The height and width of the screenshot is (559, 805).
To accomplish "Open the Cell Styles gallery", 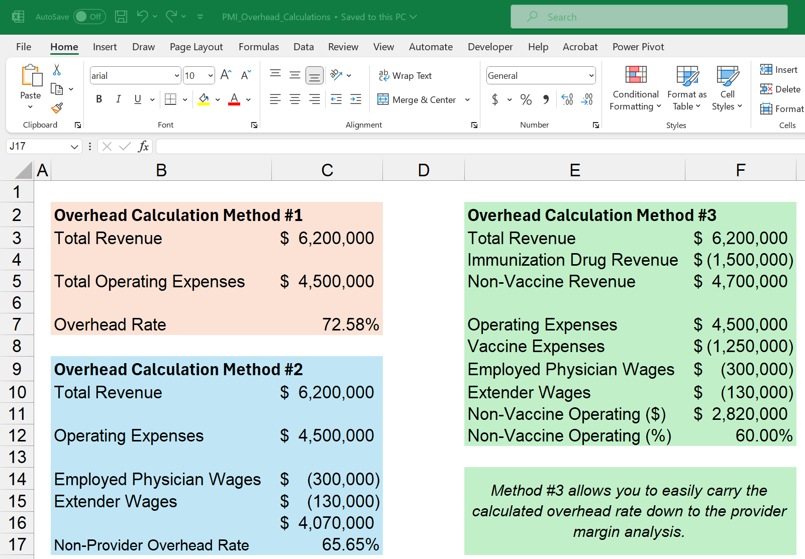I will 727,88.
